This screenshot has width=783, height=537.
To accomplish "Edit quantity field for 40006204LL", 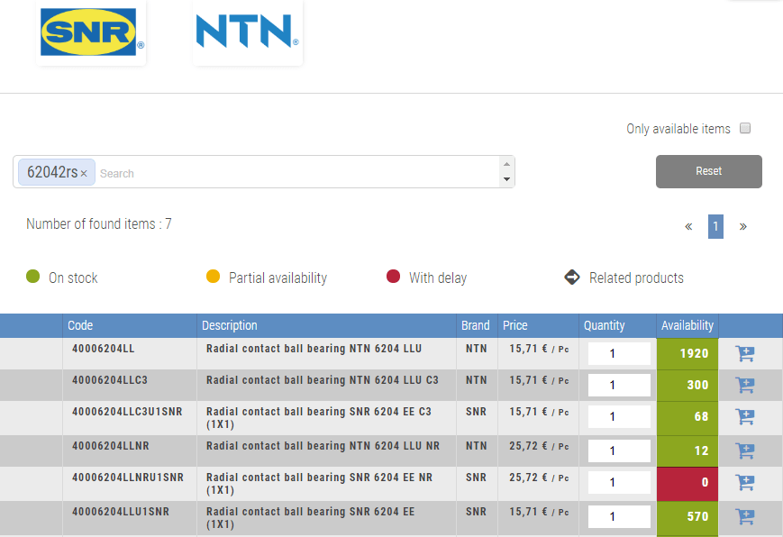I will tap(618, 354).
